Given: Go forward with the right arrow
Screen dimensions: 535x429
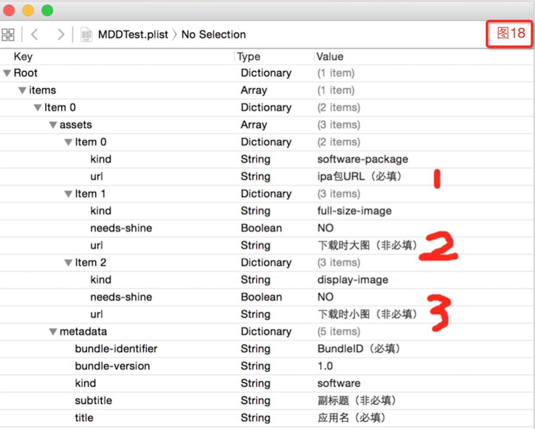Looking at the screenshot, I should point(61,35).
